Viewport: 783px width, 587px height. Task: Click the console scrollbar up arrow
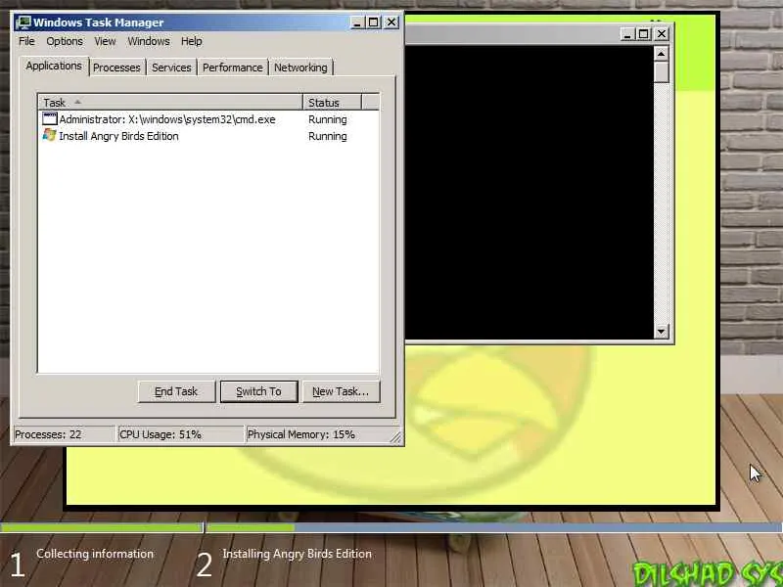pos(662,54)
